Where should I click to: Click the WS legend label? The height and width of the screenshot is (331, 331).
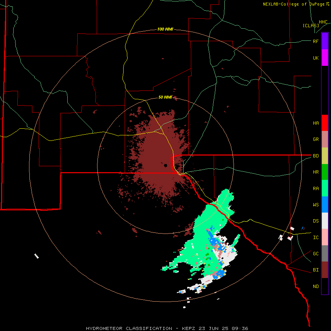tap(316, 205)
